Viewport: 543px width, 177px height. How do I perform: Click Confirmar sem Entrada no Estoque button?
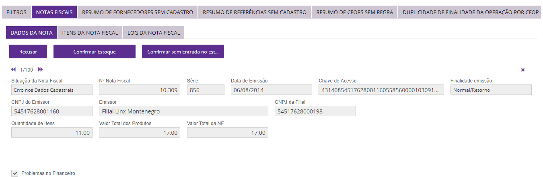tap(183, 51)
